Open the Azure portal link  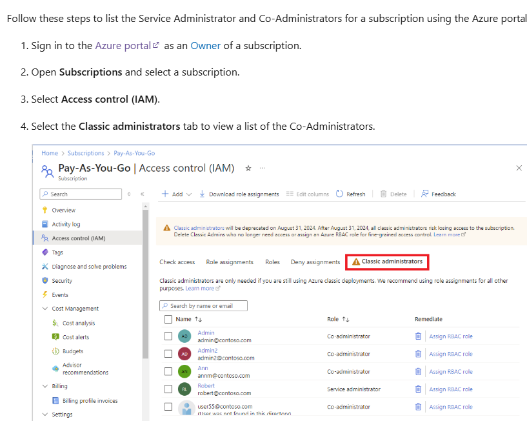click(x=127, y=45)
